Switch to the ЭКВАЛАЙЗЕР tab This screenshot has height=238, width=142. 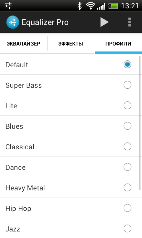point(24,44)
